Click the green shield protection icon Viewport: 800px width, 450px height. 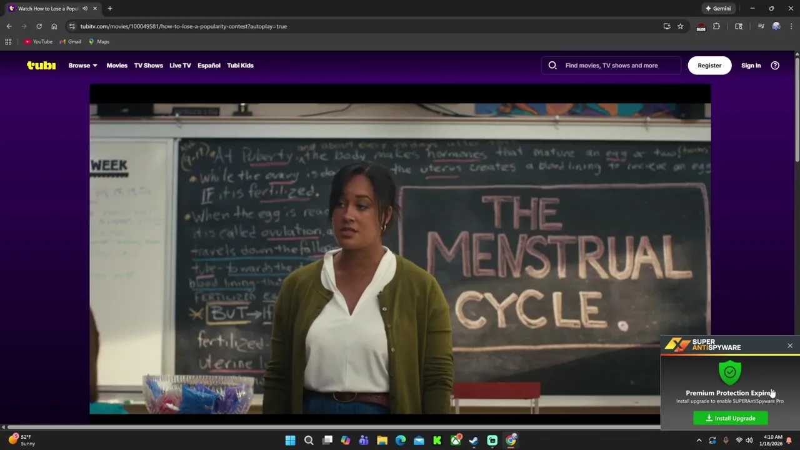[x=729, y=372]
